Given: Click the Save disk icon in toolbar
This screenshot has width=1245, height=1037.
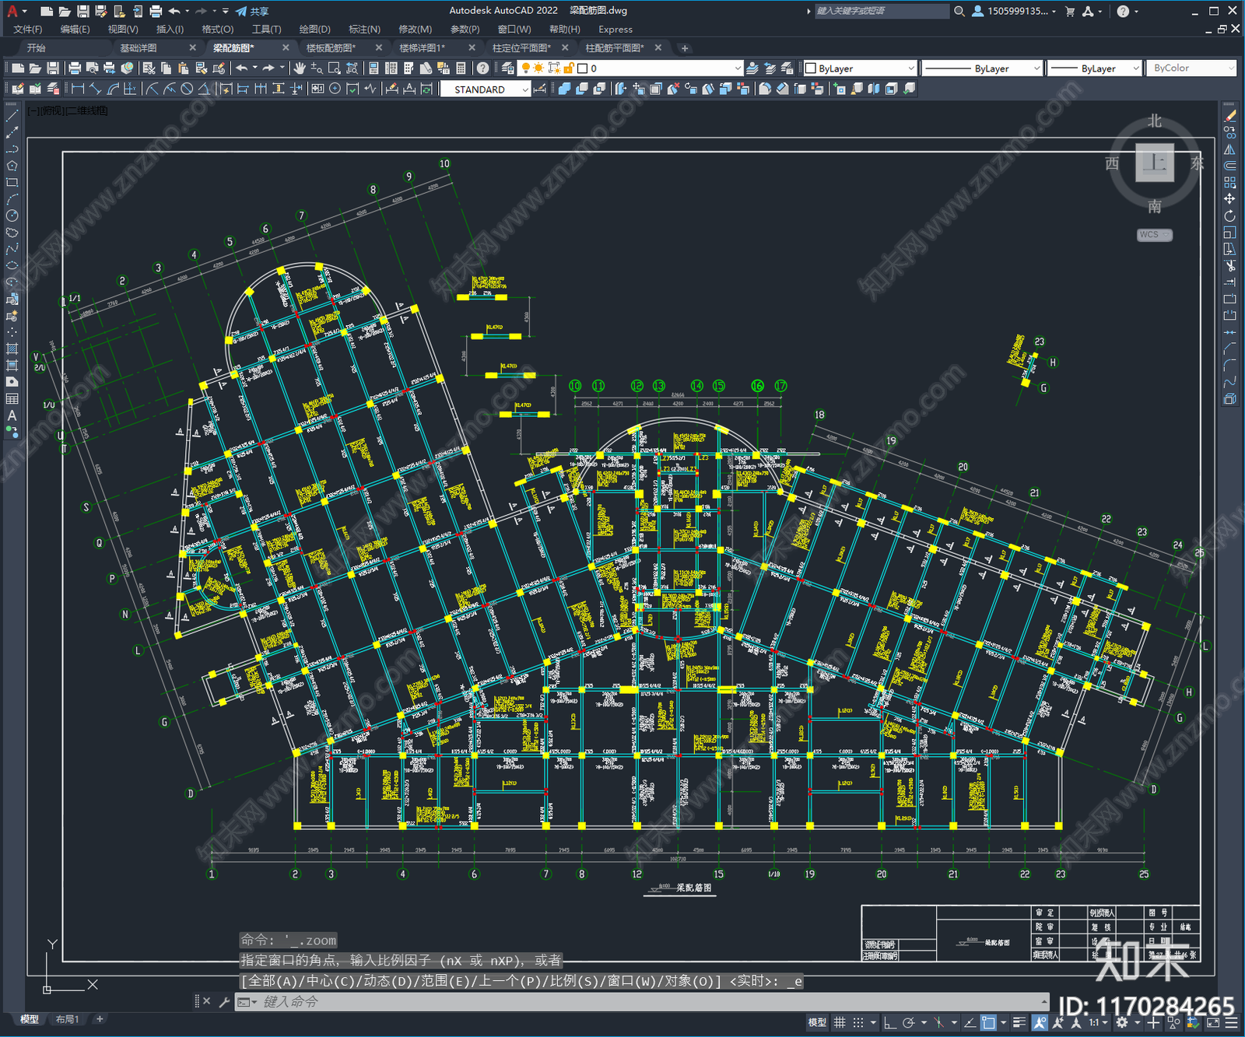Looking at the screenshot, I should tap(52, 68).
